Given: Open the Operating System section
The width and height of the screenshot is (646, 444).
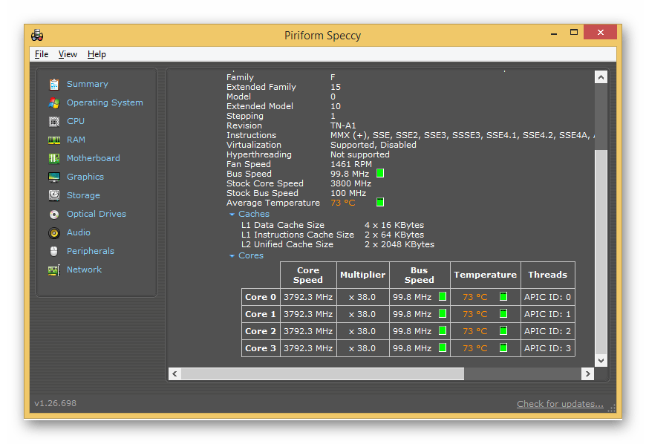Looking at the screenshot, I should [105, 102].
